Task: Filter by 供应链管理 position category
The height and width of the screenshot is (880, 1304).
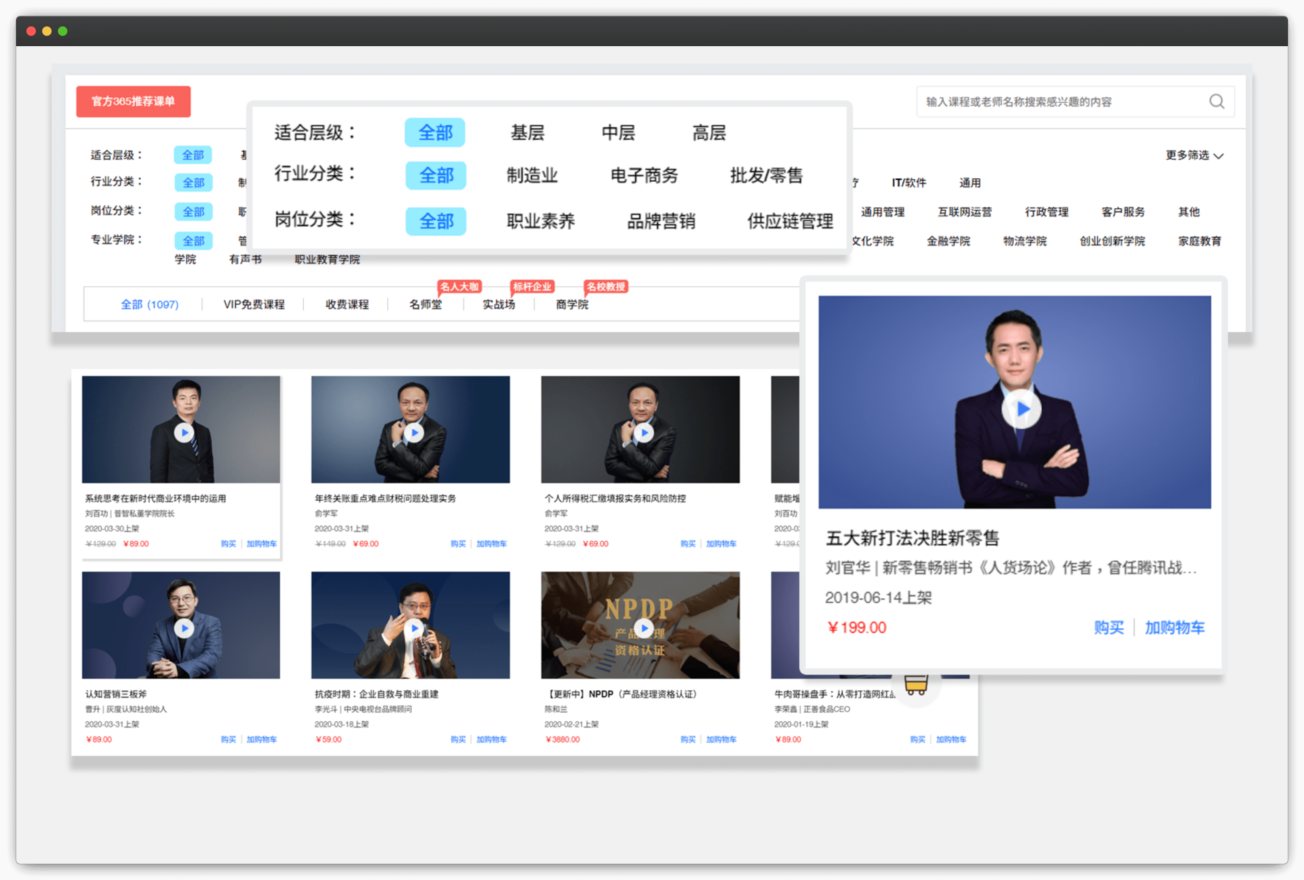Action: [790, 221]
